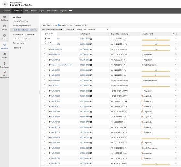
Task: Open Verteilung in the left sidebar
Action: point(5,46)
